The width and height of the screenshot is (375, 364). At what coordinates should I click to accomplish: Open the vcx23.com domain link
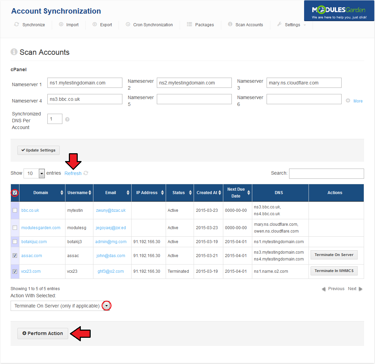pyautogui.click(x=31, y=272)
